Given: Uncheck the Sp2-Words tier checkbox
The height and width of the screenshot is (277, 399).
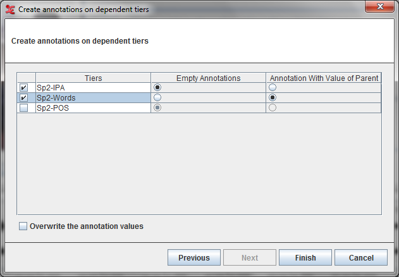Looking at the screenshot, I should (23, 98).
